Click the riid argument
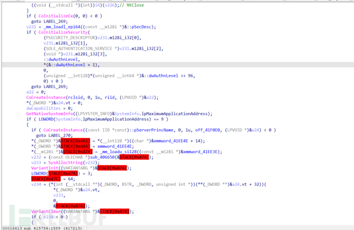Image resolution: width=354 pixels, height=230 pixels. coord(109,97)
